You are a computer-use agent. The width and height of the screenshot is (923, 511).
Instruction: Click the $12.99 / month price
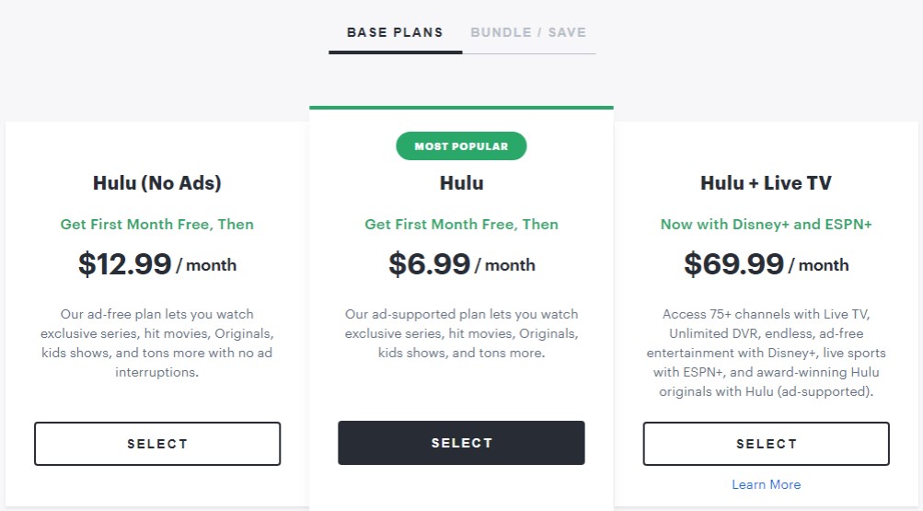[157, 263]
